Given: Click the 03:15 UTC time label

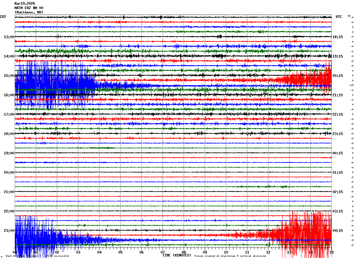Looking at the screenshot, I should [x=338, y=211].
